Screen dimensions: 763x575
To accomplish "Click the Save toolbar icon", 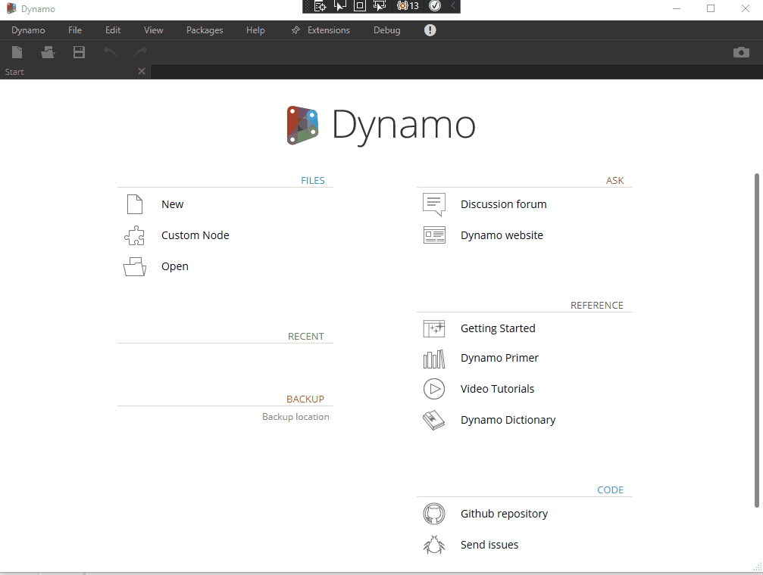I will (79, 52).
